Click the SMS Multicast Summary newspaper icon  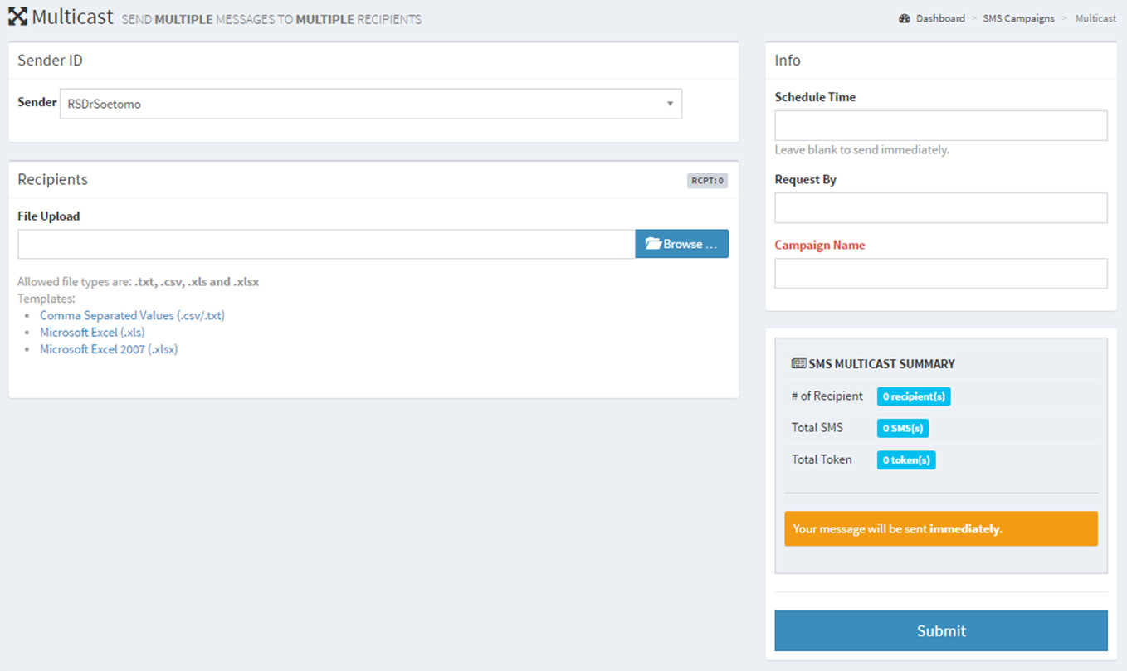798,363
